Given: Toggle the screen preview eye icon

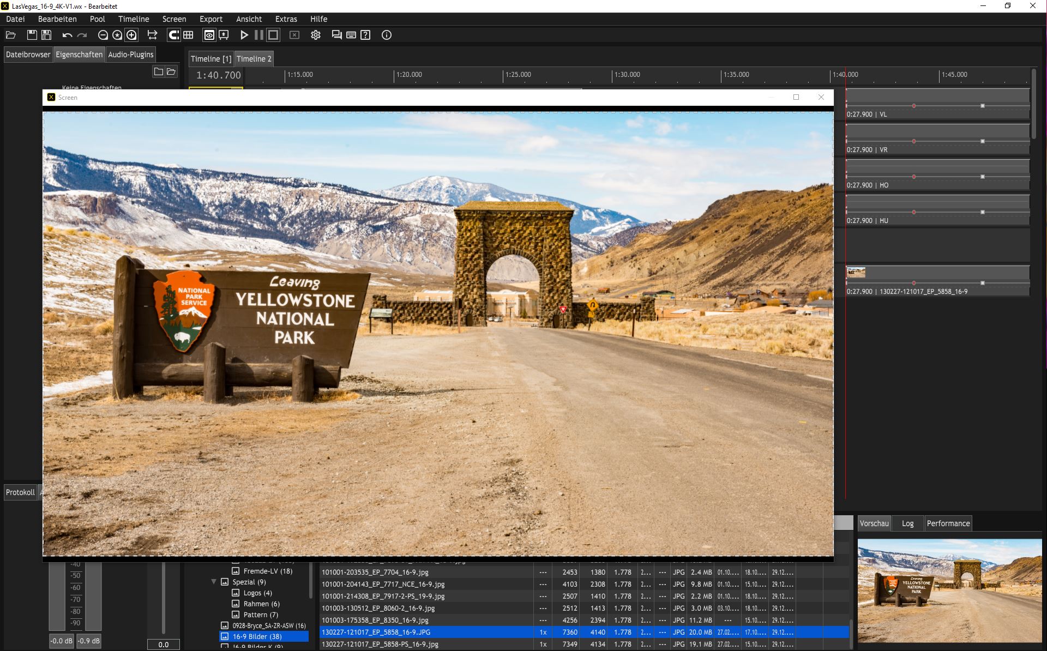Looking at the screenshot, I should tap(209, 35).
